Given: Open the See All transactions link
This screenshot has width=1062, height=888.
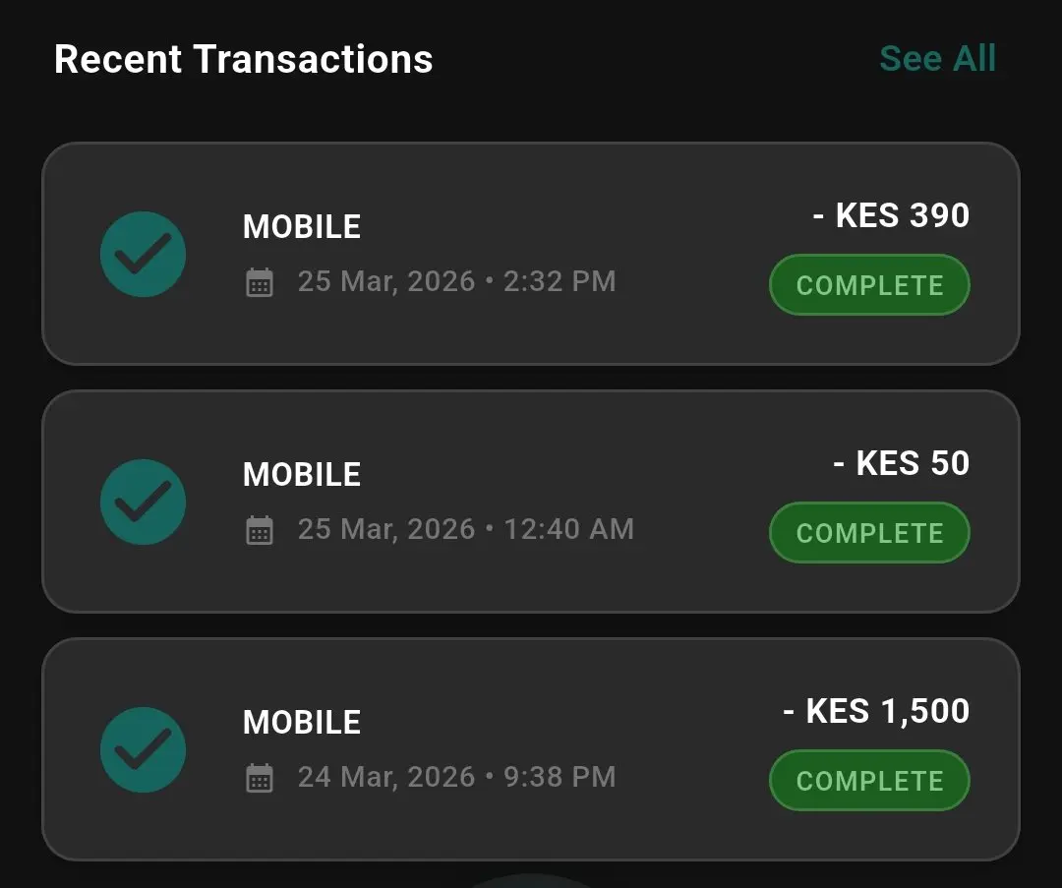Looking at the screenshot, I should [x=937, y=59].
